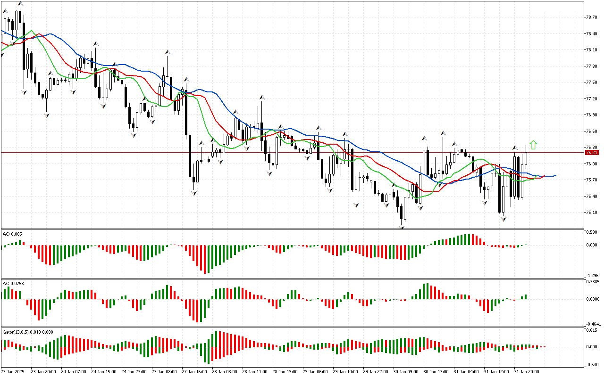
Task: Select the 23 Jan 20:00 time label
Action: click(43, 372)
